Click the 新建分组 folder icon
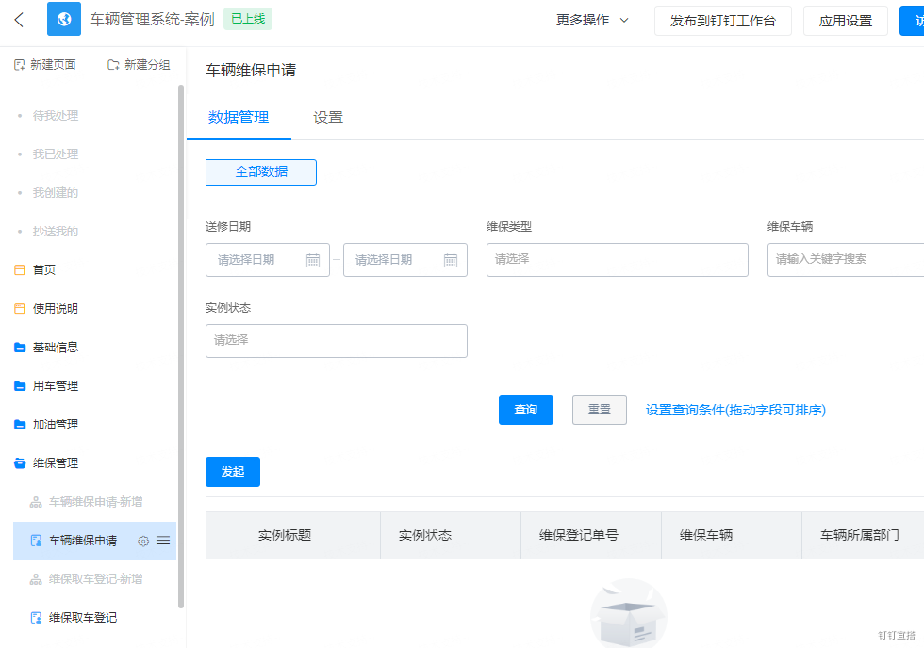This screenshot has height=648, width=924. pos(113,65)
